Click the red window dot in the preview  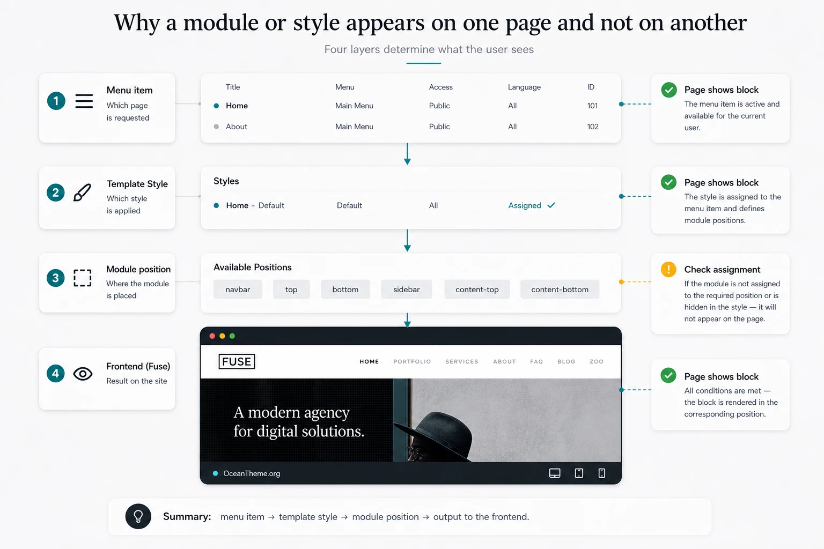click(x=212, y=336)
